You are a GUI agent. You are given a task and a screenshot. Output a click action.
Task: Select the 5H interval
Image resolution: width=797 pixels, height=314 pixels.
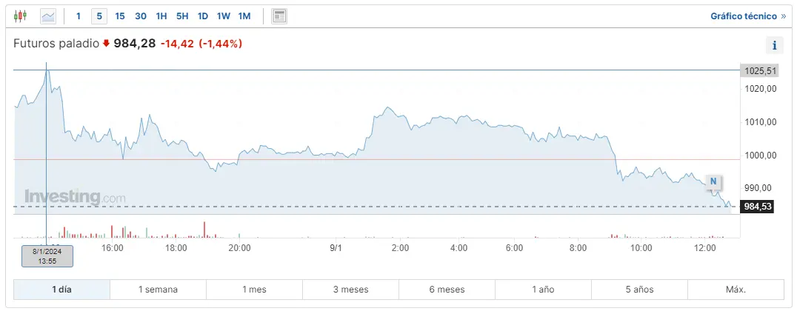pos(182,16)
